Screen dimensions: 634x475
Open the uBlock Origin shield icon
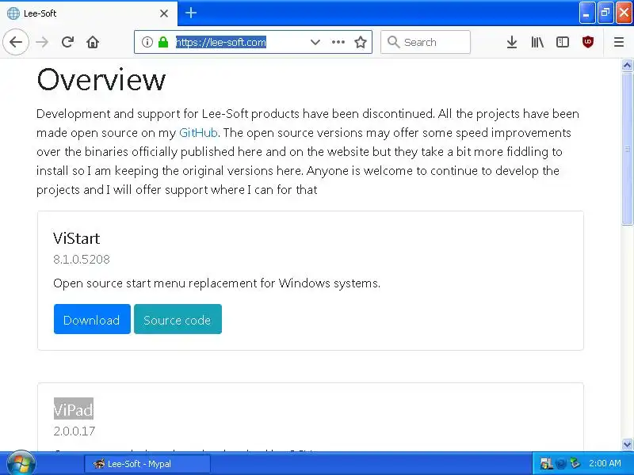588,42
